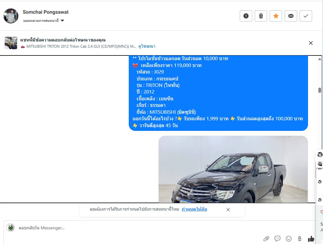Image resolution: width=323 pixels, height=244 pixels.
Task: Click the chat scrollbar thumb
Action: pyautogui.click(x=320, y=90)
